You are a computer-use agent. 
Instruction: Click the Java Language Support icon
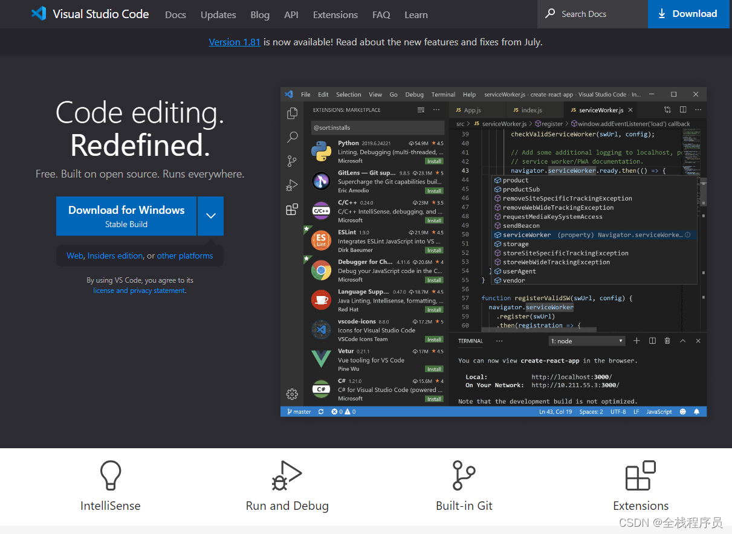click(321, 300)
